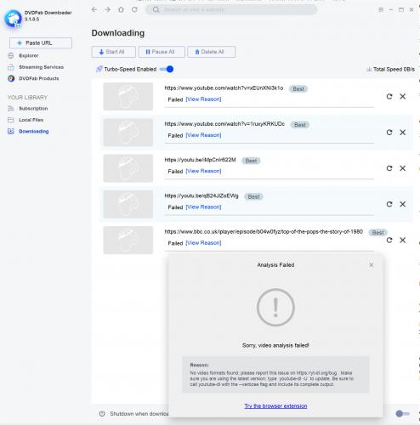
Task: Remove the 1ruxyKRKUDc YouTube download
Action: 402,133
